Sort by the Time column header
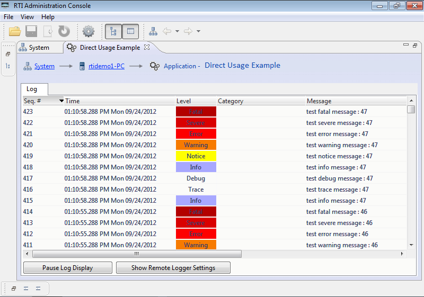 pos(120,101)
